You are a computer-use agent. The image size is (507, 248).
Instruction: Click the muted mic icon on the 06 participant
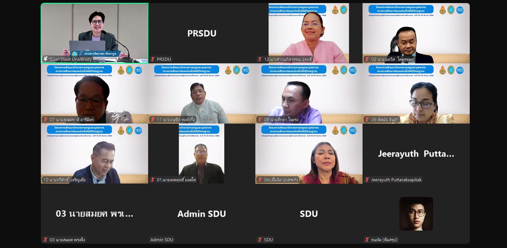point(367,119)
